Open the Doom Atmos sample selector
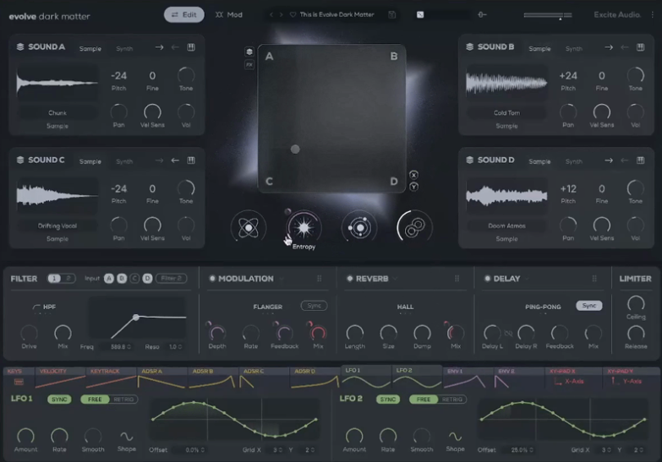This screenshot has height=462, width=662. [506, 226]
